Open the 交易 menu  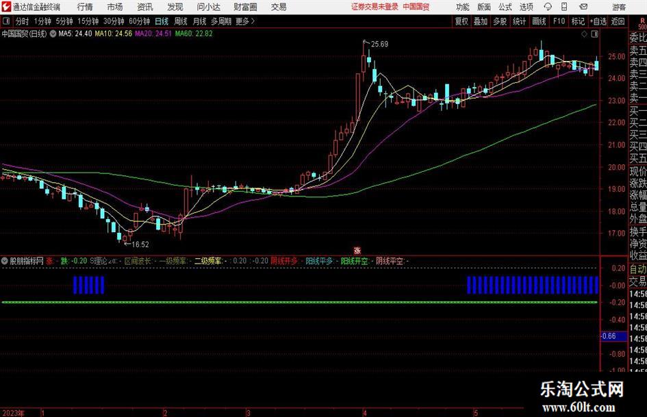coord(279,7)
